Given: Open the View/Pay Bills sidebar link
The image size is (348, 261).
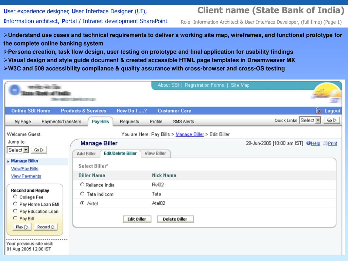Looking at the screenshot, I should click(24, 169).
